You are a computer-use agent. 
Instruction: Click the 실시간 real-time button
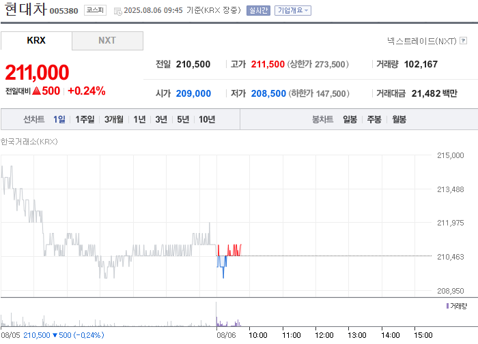258,10
